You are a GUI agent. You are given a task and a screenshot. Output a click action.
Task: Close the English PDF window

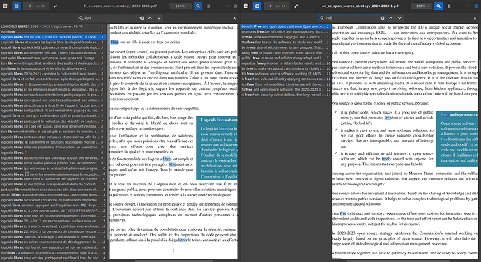(x=476, y=6)
